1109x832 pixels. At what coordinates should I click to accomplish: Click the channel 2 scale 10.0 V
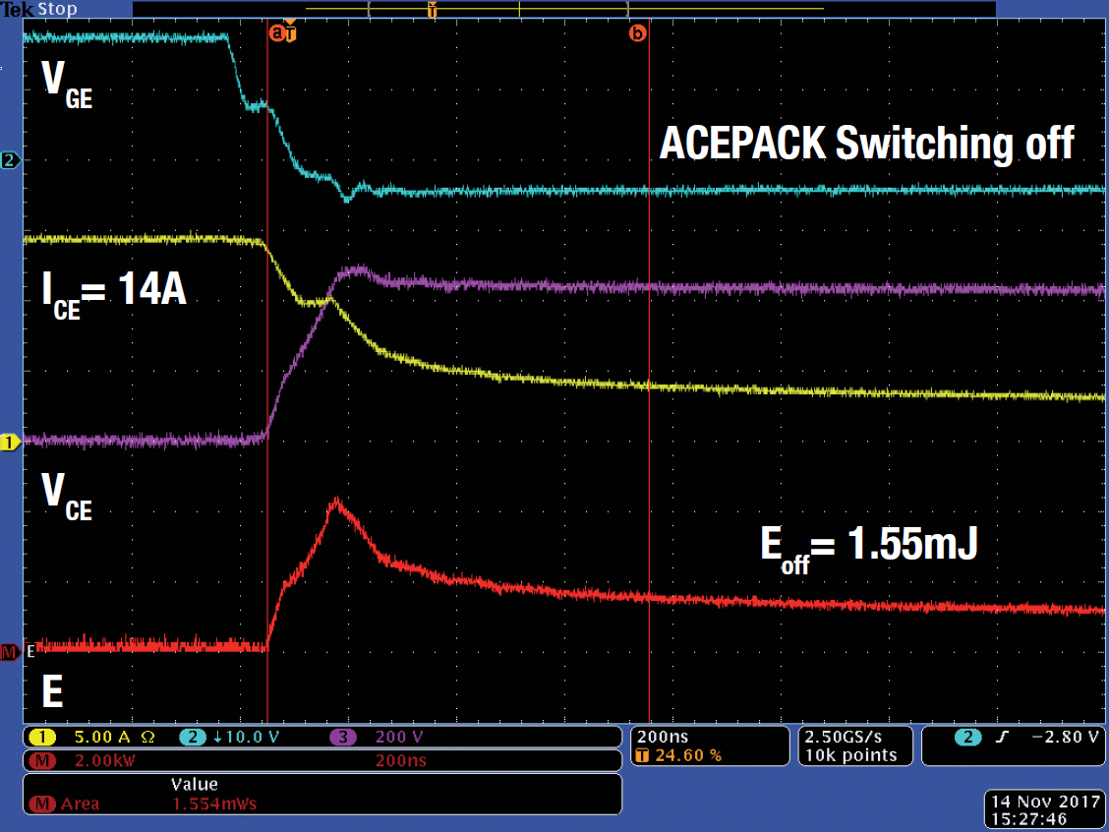[x=252, y=738]
